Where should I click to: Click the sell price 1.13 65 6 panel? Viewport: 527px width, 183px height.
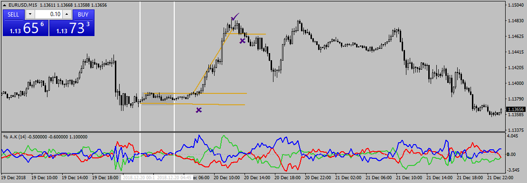pos(26,28)
